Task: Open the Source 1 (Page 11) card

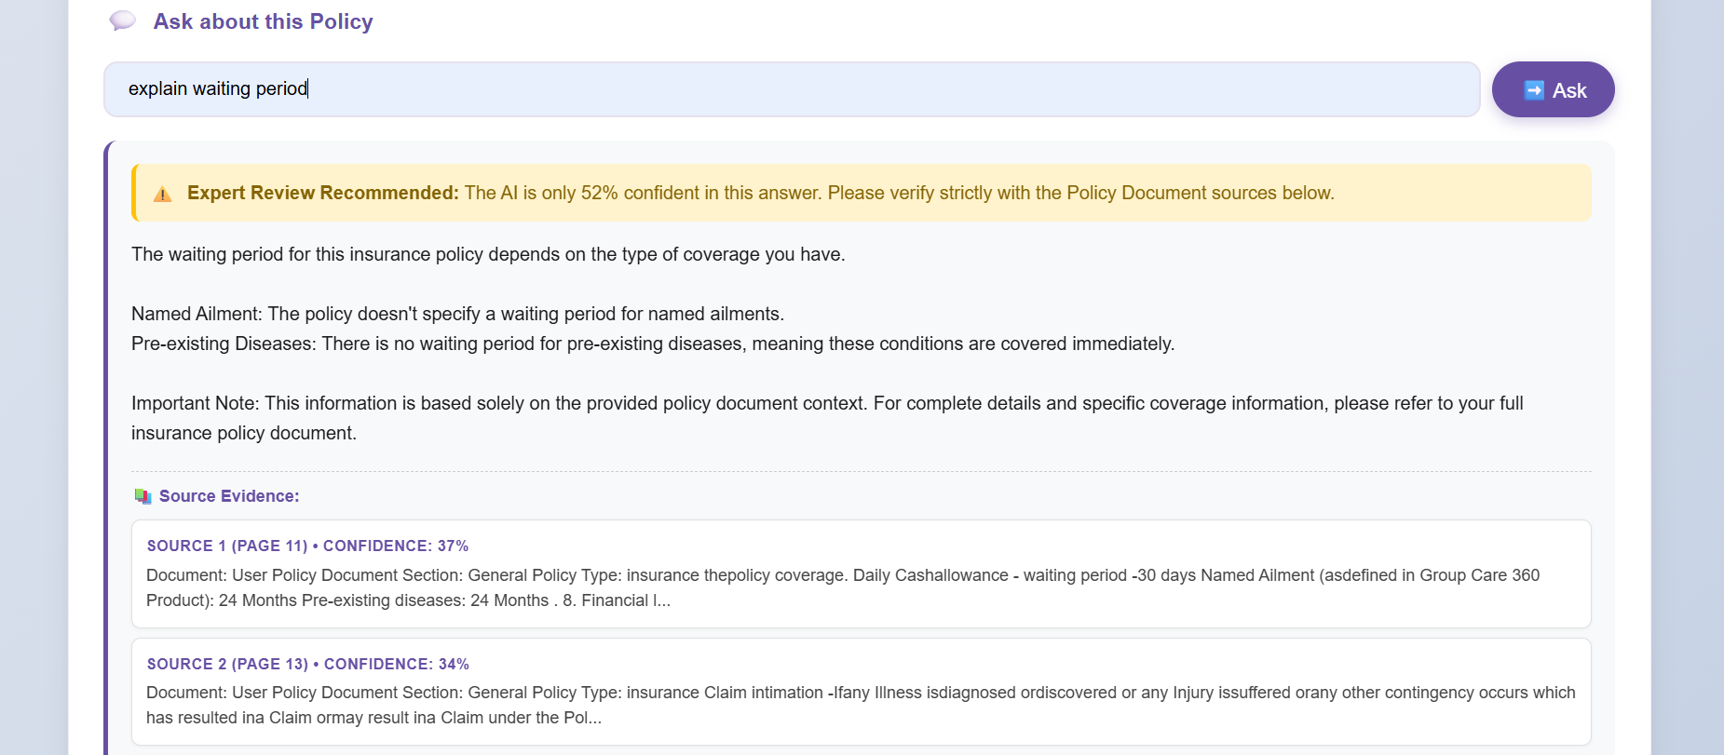Action: (862, 573)
